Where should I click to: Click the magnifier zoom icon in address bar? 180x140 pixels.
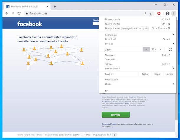145,13
